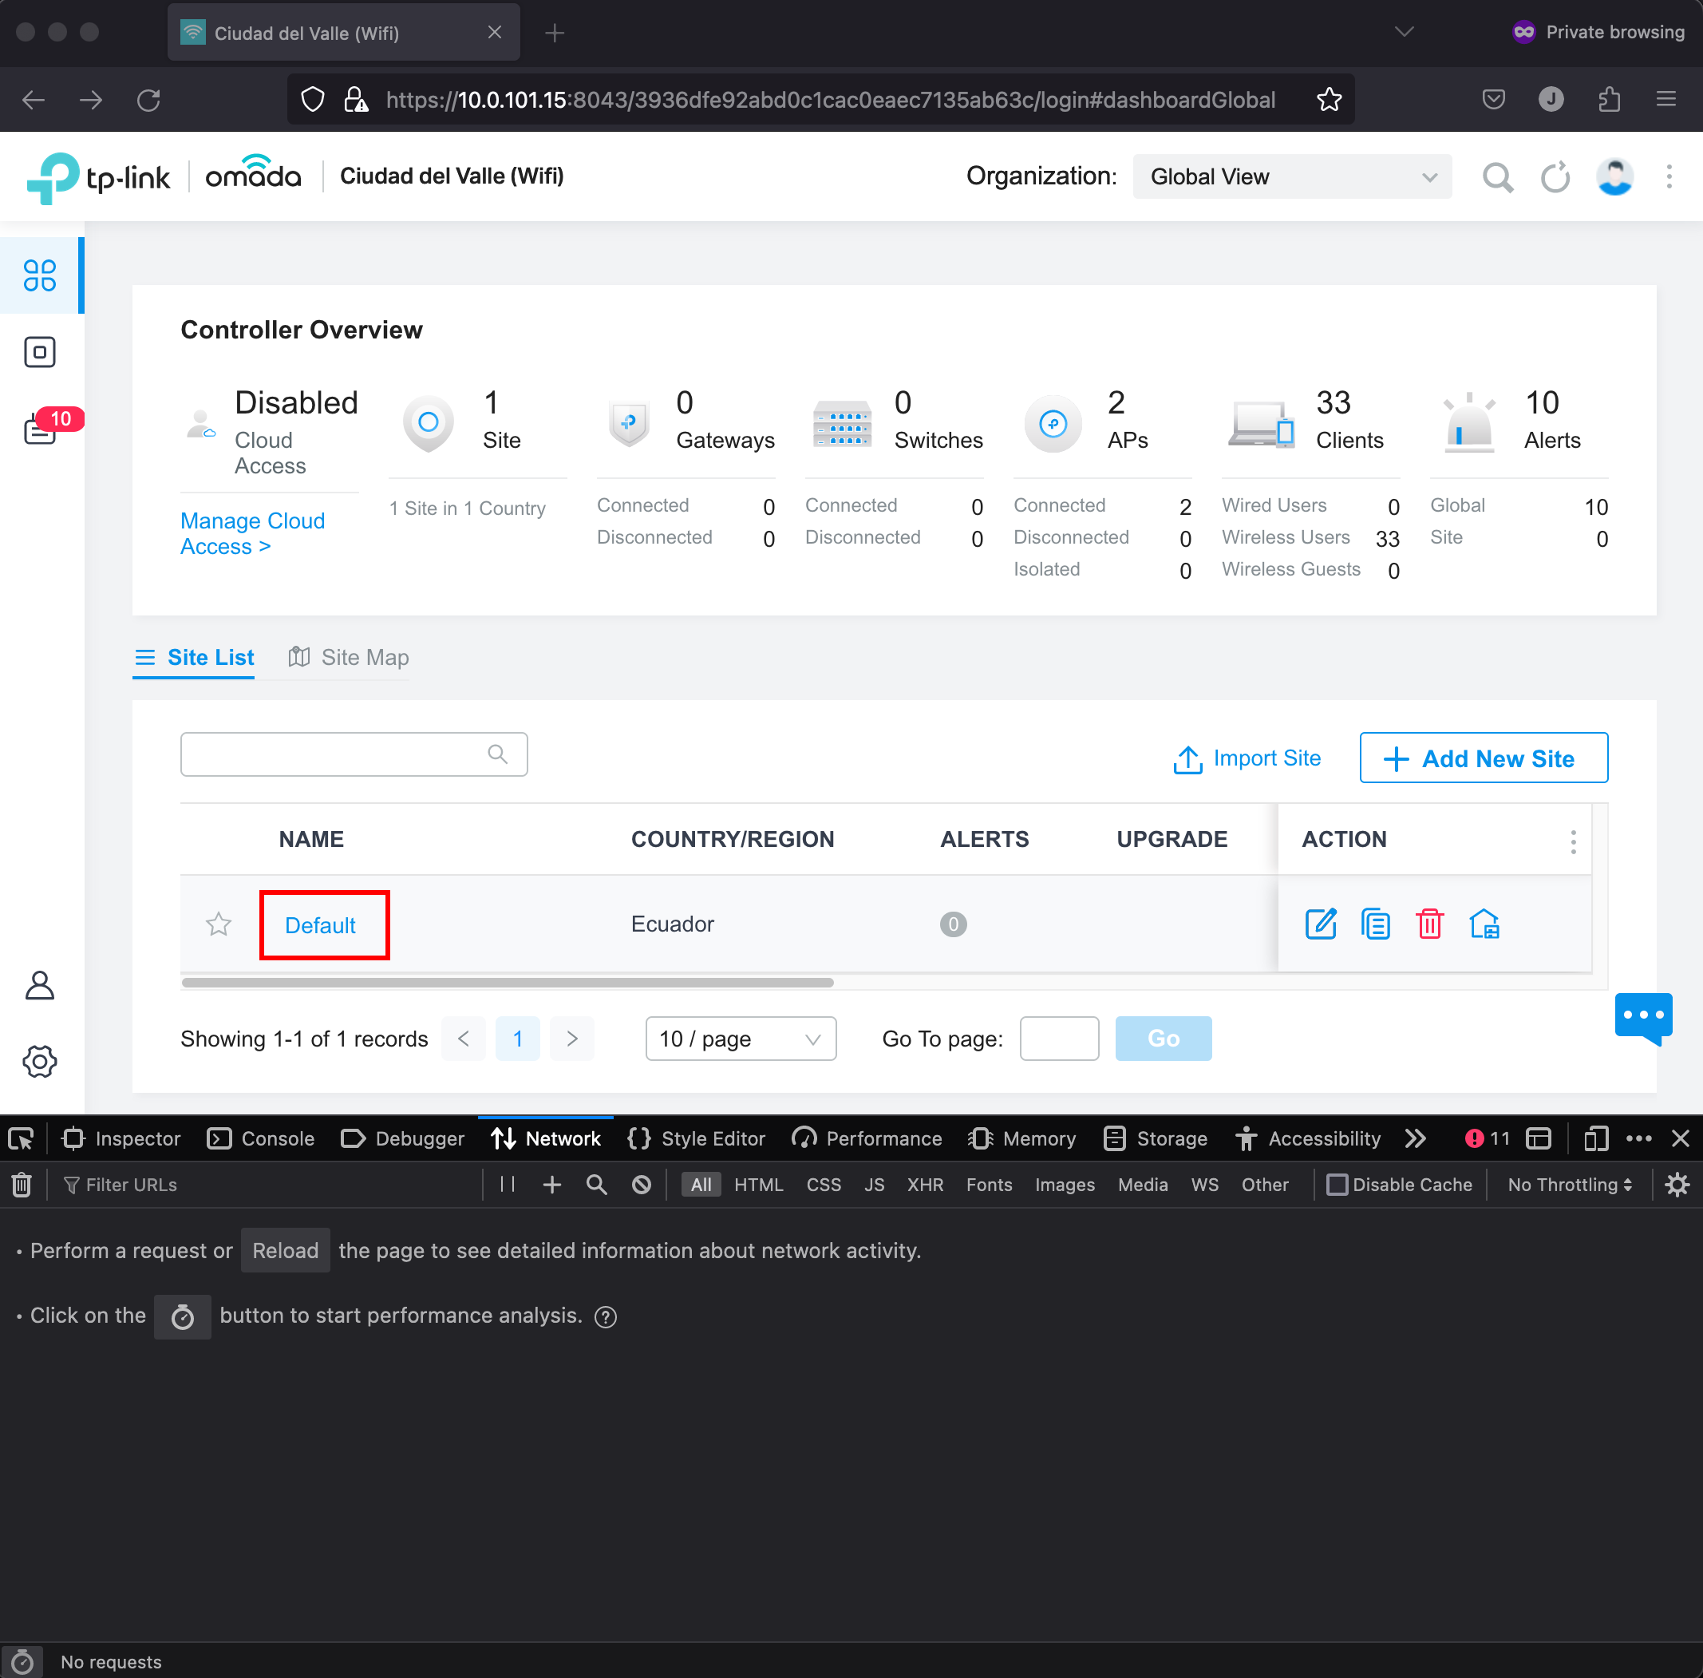Expand the three-dot menu in Actions column
1703x1678 pixels.
pos(1575,839)
